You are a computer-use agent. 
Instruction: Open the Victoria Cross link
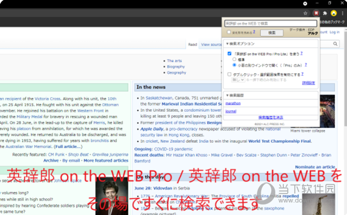[47, 99]
